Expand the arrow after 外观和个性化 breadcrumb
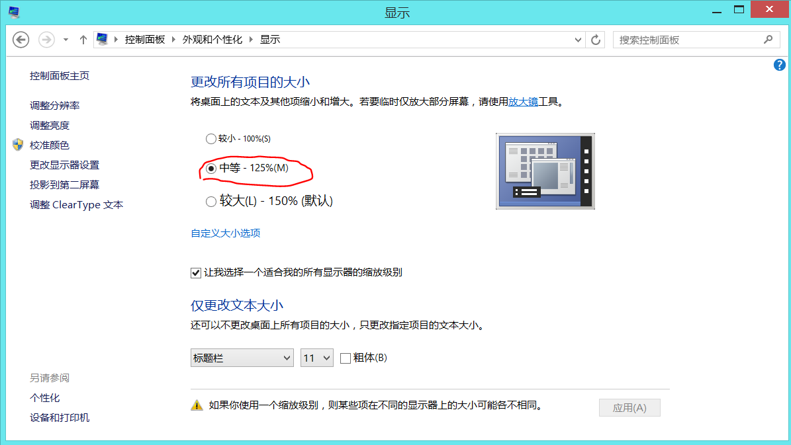791x445 pixels. tap(251, 39)
